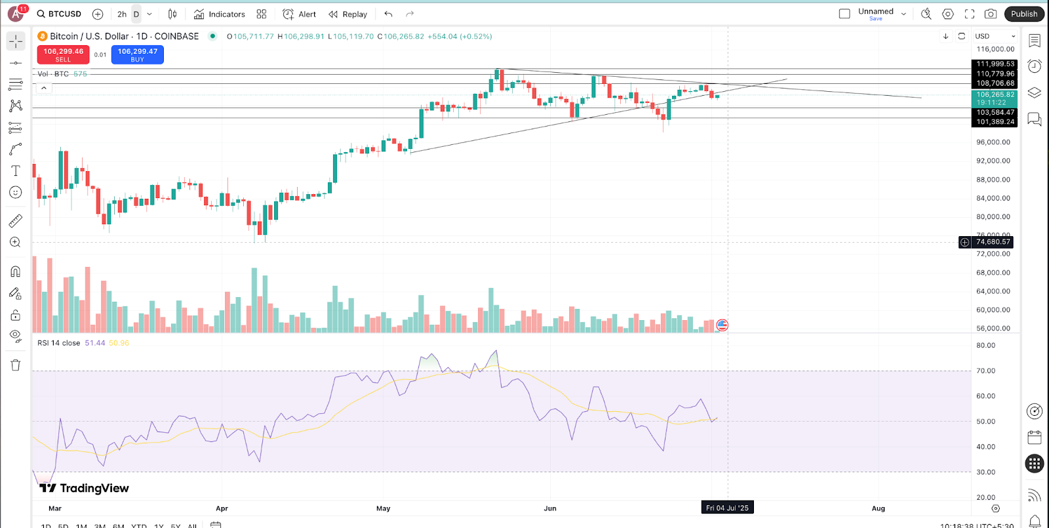Open the BTCUSD symbol search
The width and height of the screenshot is (1049, 528).
coord(59,14)
